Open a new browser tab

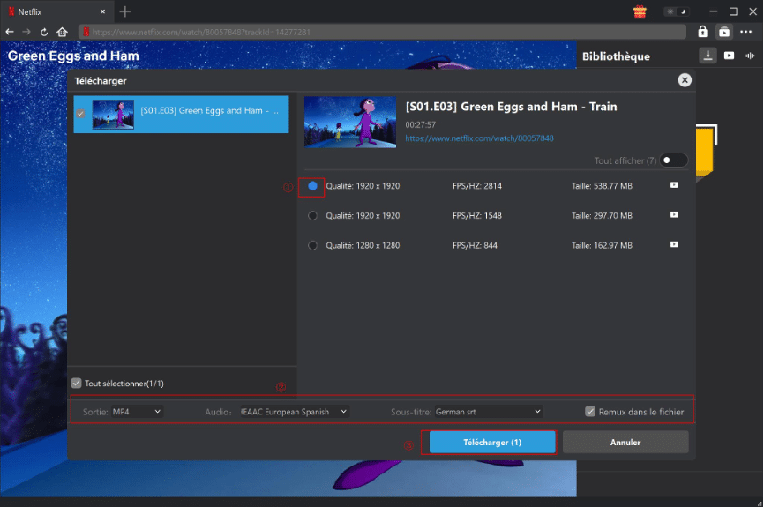(124, 11)
